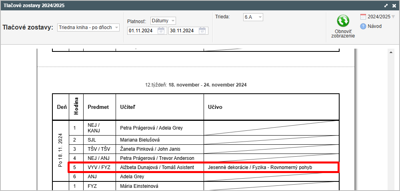400x191 pixels.
Task: Click the scrollbar up arrow
Action: pyautogui.click(x=391, y=52)
